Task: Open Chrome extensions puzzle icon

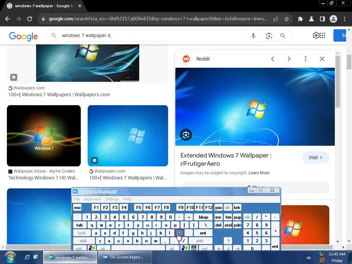Action: [300, 19]
